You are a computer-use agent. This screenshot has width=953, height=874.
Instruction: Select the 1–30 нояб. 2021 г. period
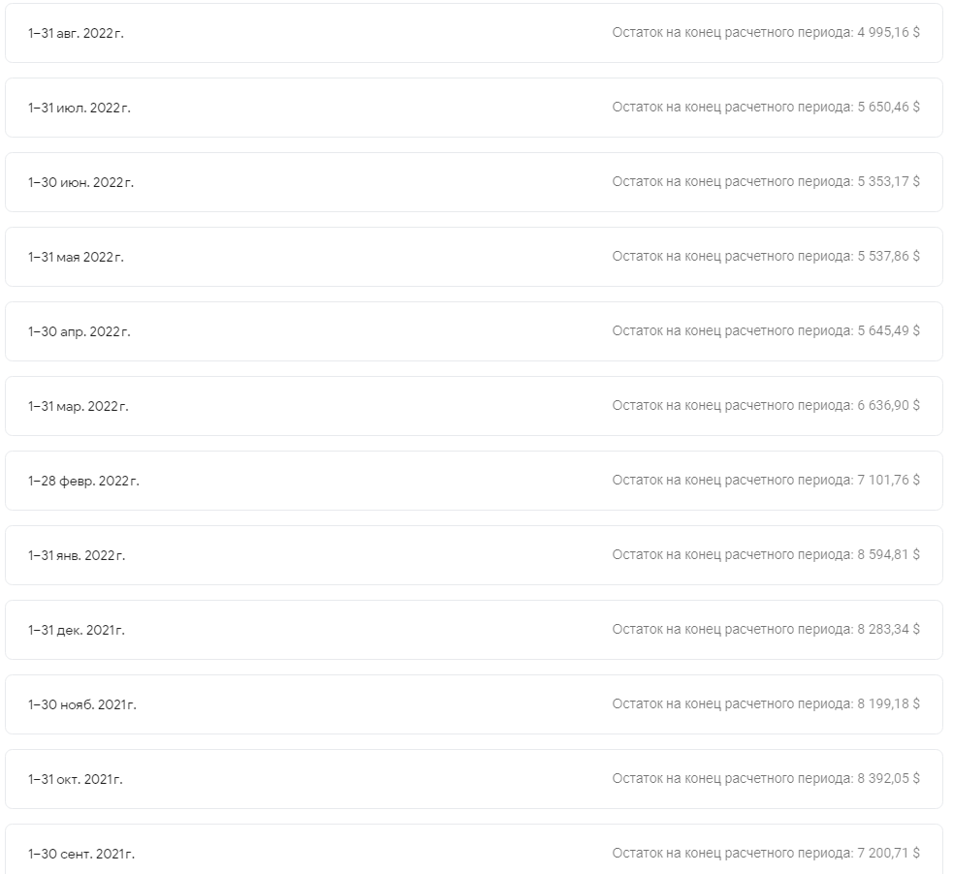pos(473,704)
